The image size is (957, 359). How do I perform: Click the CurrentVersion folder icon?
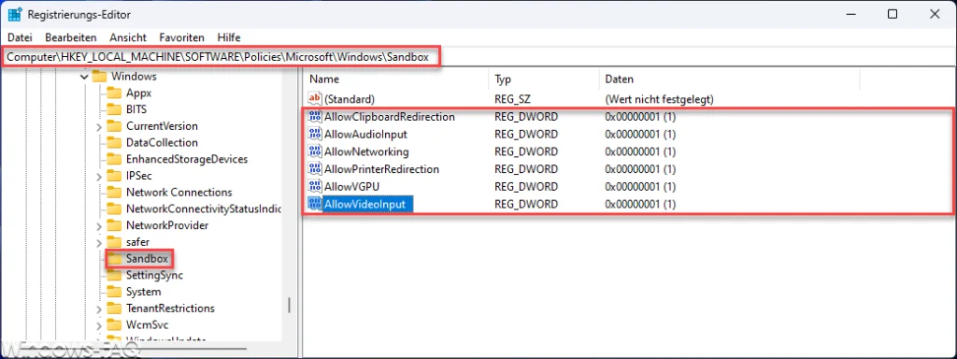(x=114, y=126)
